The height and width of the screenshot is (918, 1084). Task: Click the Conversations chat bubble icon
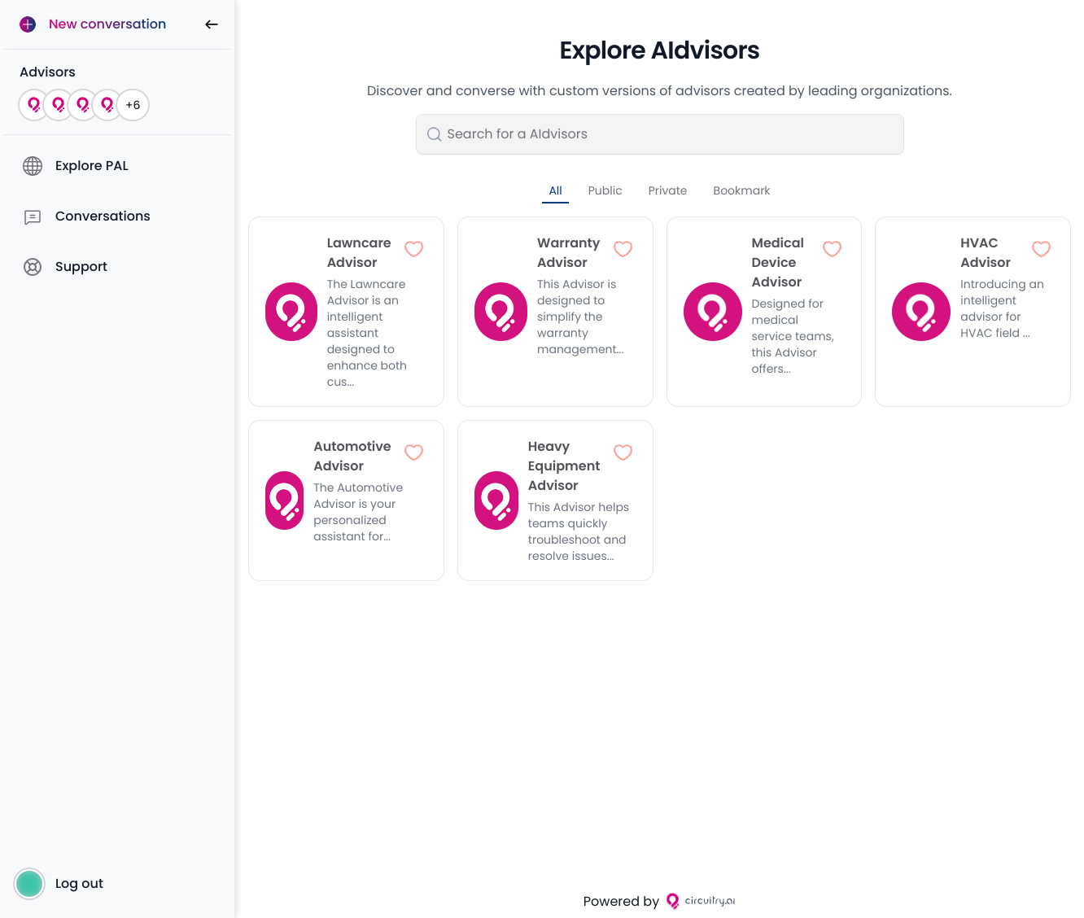pos(33,216)
